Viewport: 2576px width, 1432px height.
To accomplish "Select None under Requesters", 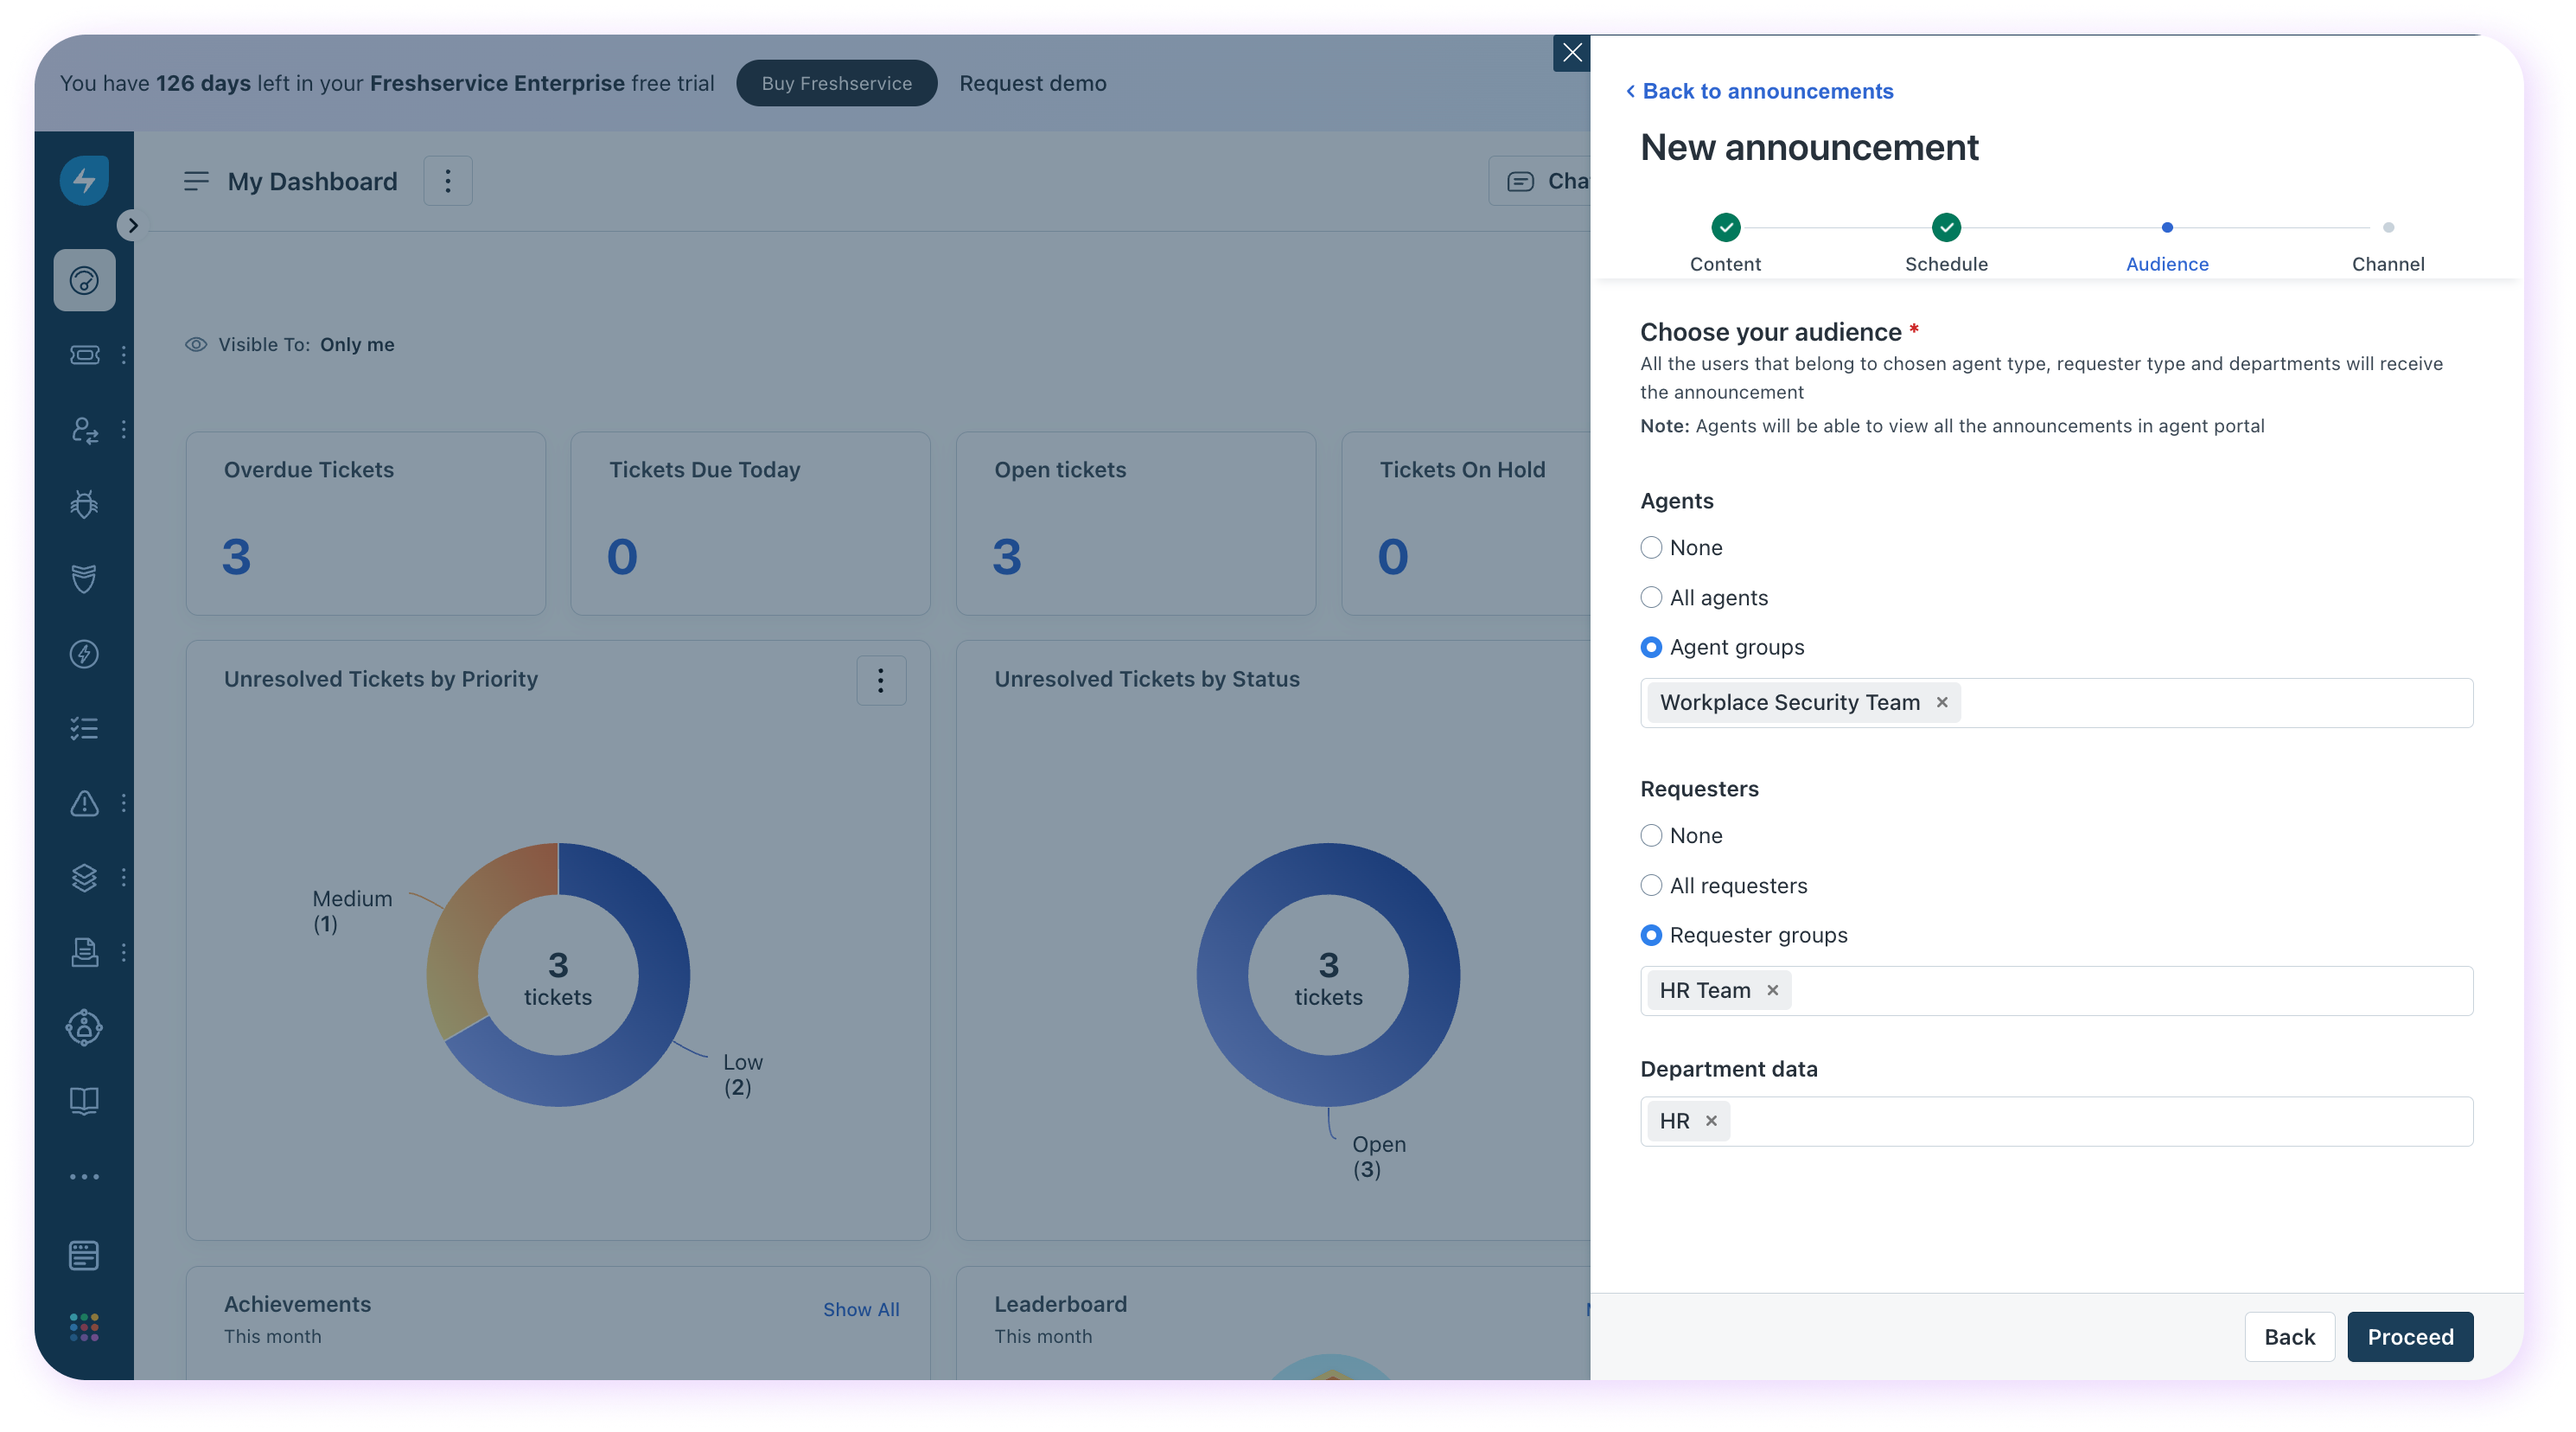I will pos(1651,835).
